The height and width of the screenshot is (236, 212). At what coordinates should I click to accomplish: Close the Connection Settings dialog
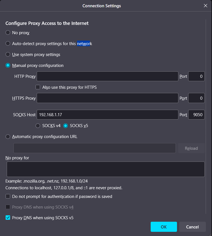click(206, 6)
